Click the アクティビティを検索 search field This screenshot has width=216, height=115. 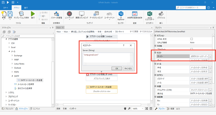tap(28, 36)
